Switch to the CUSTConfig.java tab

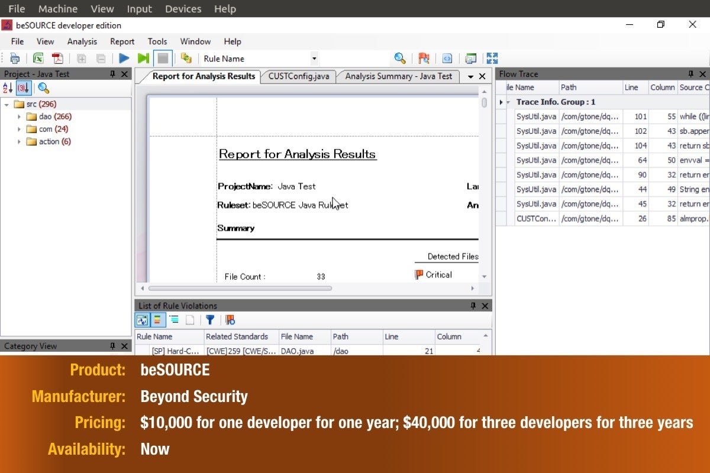tap(299, 76)
